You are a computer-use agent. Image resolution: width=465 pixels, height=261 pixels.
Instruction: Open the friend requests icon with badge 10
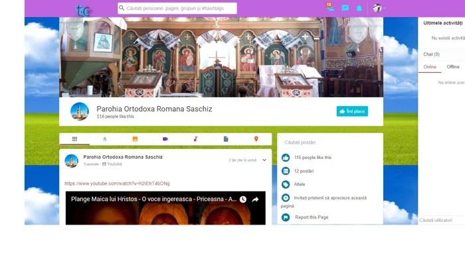click(330, 8)
